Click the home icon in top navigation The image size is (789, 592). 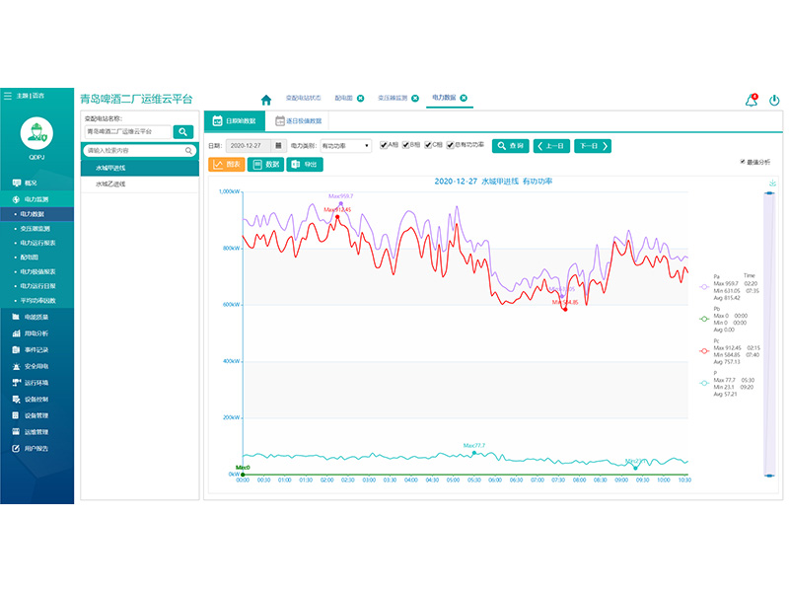pyautogui.click(x=265, y=100)
